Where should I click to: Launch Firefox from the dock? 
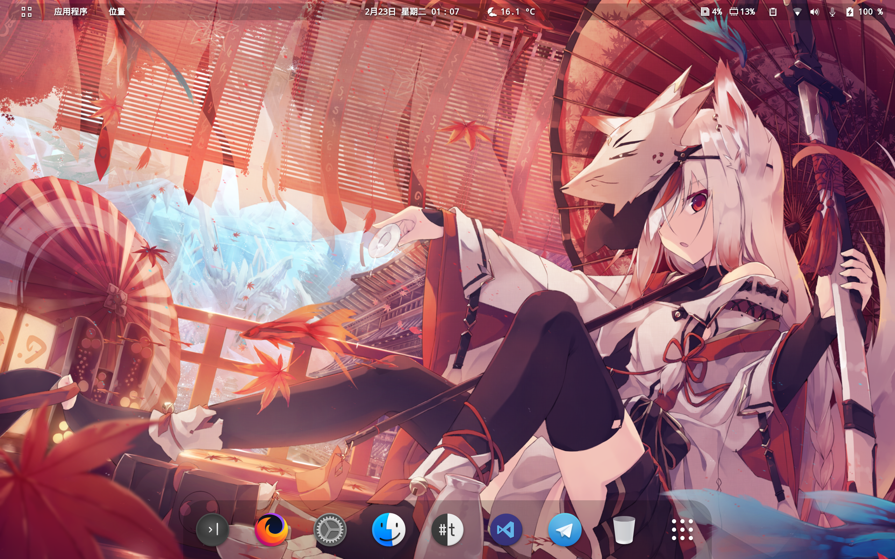271,529
